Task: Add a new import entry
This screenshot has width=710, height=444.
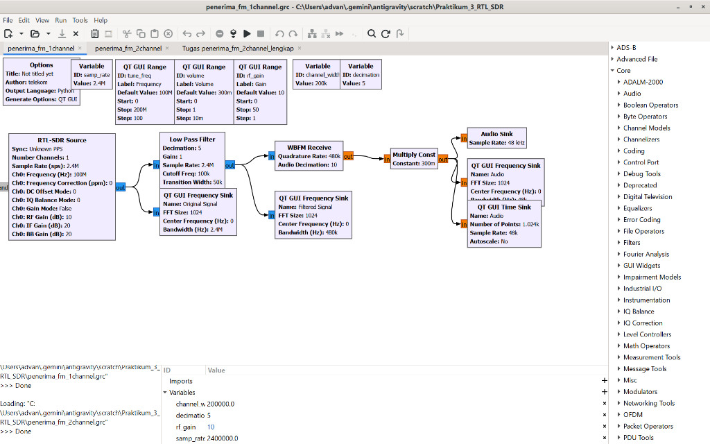Action: coord(604,381)
